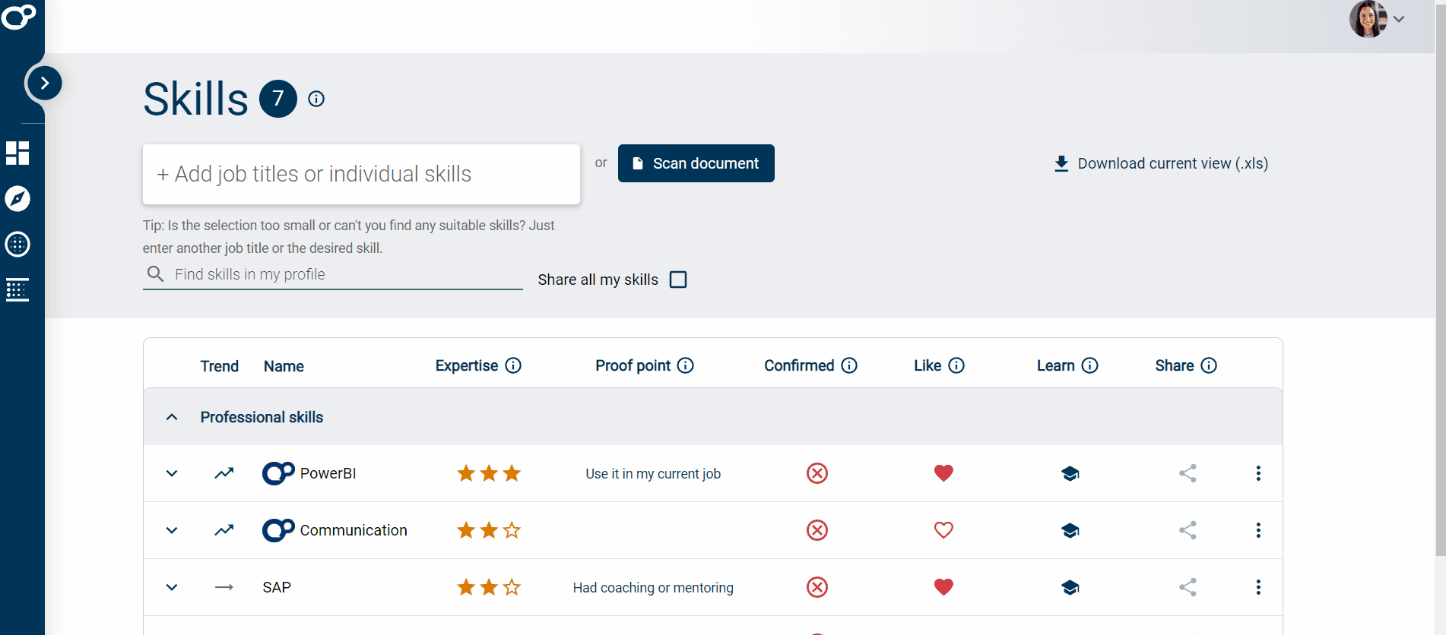This screenshot has height=635, width=1446.
Task: Open the info icon beside Expertise column
Action: tap(514, 365)
